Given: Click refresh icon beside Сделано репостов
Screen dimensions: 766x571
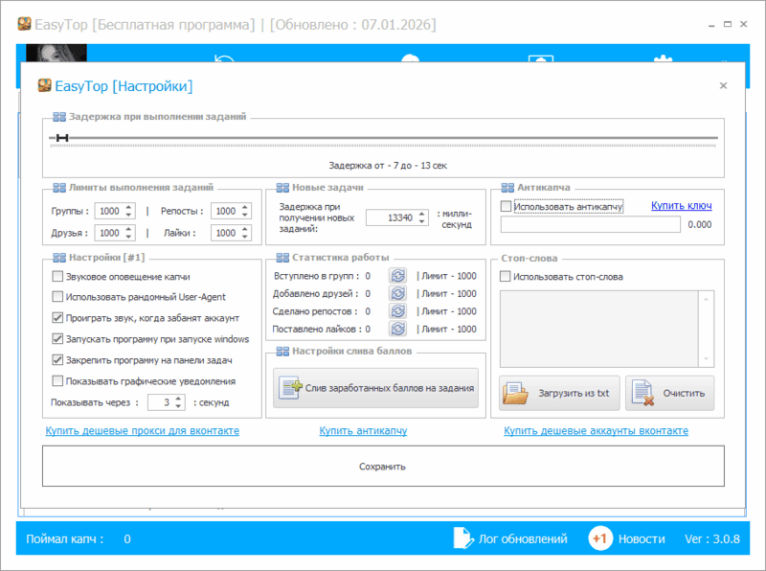Looking at the screenshot, I should tap(397, 311).
